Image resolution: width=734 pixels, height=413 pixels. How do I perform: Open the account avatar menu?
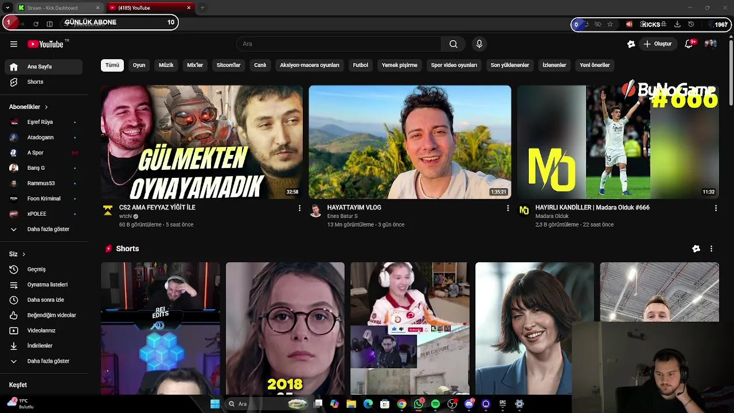(710, 44)
